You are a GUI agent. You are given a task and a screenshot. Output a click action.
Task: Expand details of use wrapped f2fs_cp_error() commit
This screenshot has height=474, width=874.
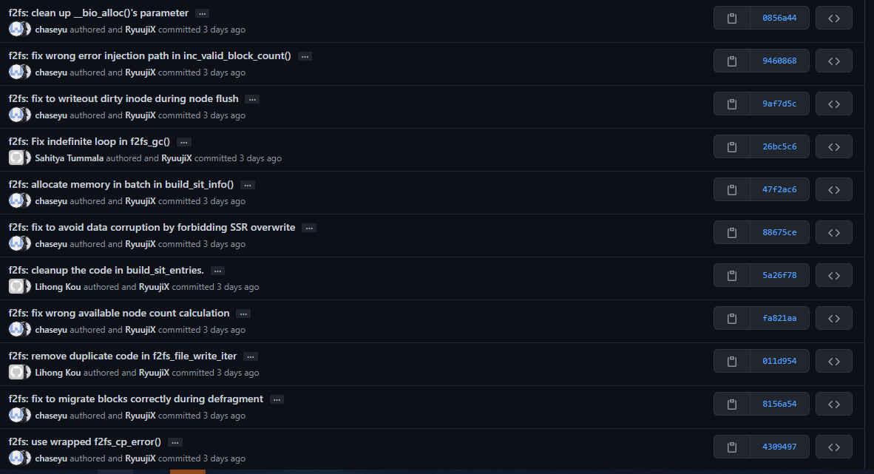coord(175,442)
